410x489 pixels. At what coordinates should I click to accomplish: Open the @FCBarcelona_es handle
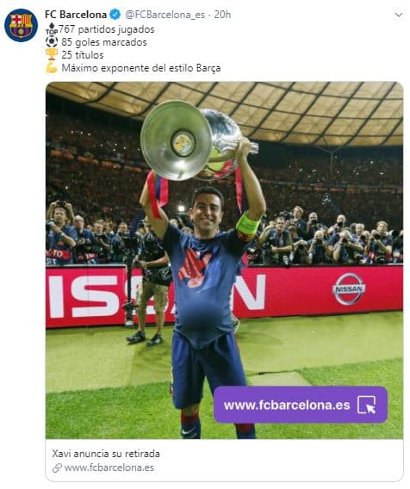(x=165, y=15)
